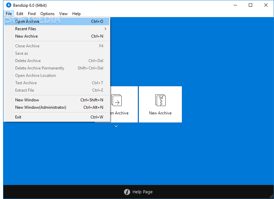Open the Edit menu
Screen dimensions: 274x199
coord(20,14)
